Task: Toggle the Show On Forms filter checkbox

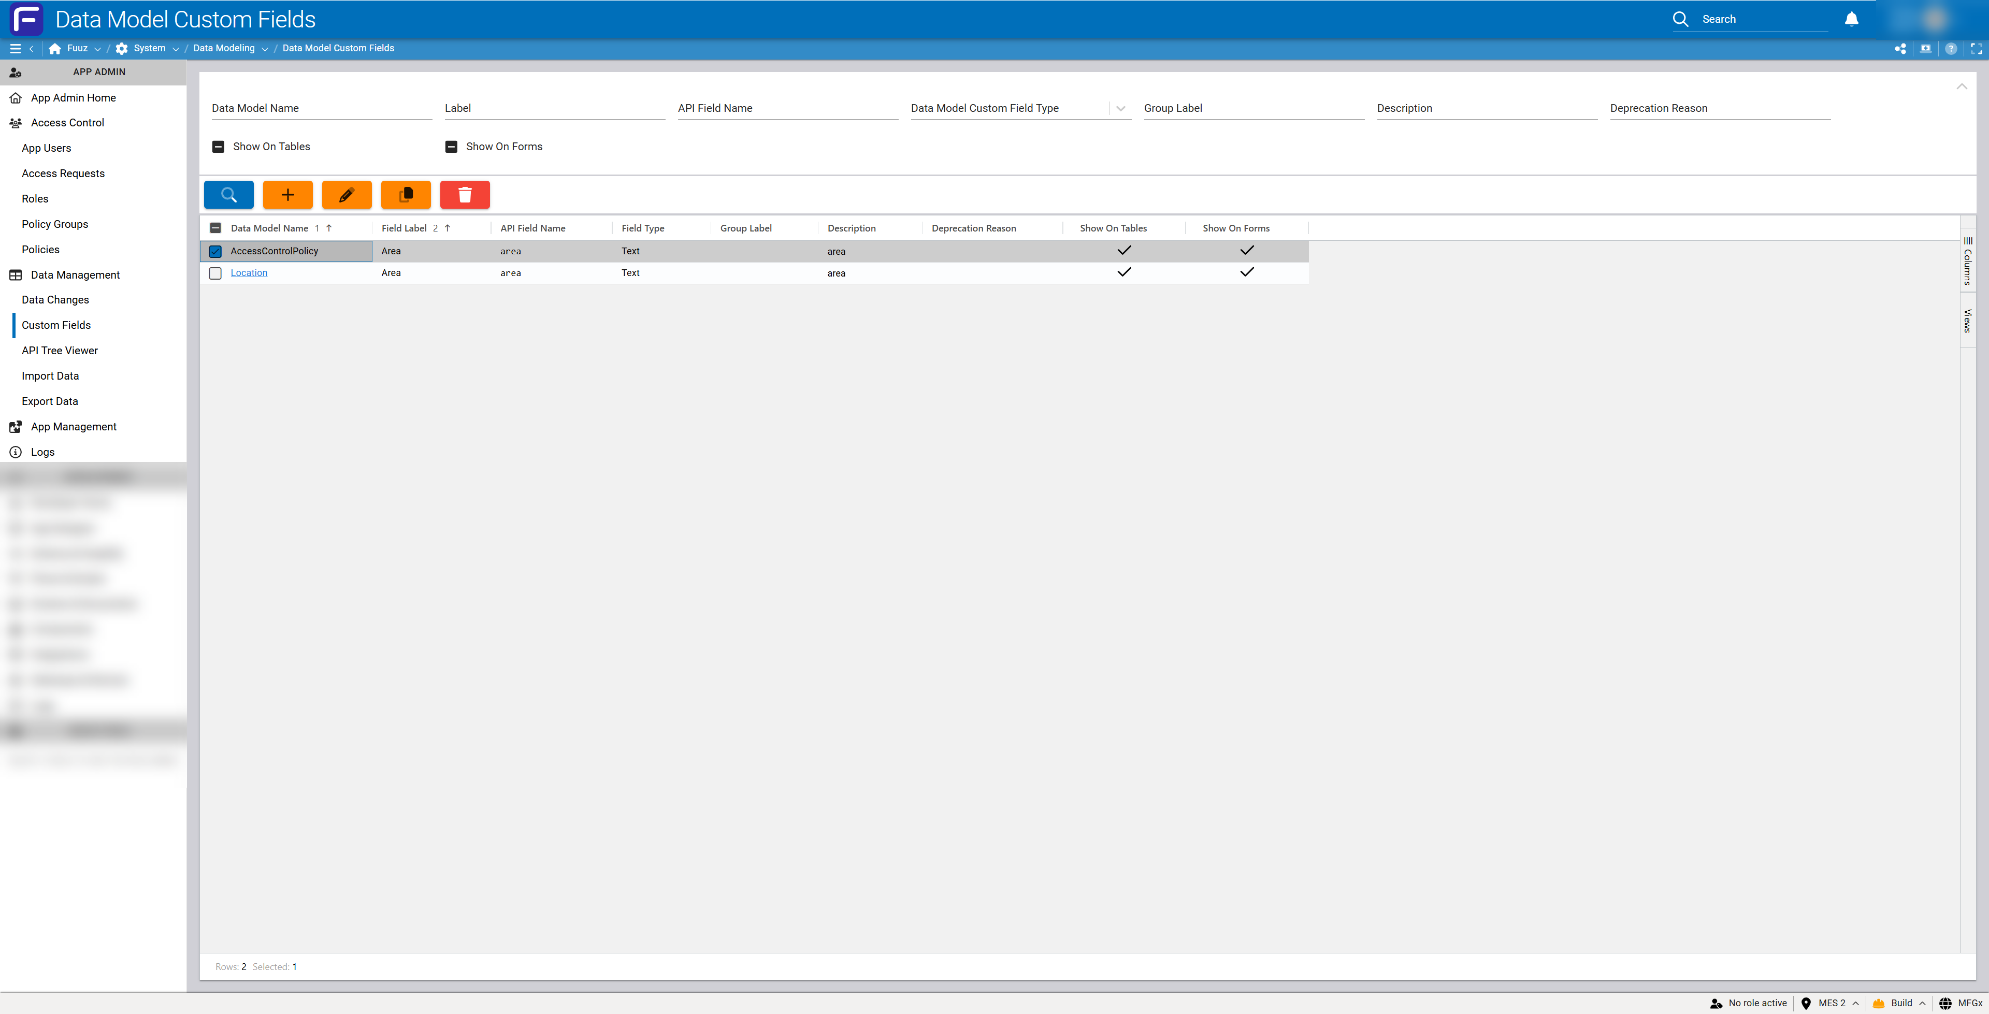Action: 452,147
